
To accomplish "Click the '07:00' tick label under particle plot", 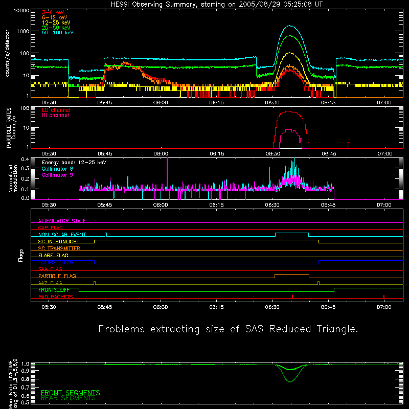I will pyautogui.click(x=385, y=154).
